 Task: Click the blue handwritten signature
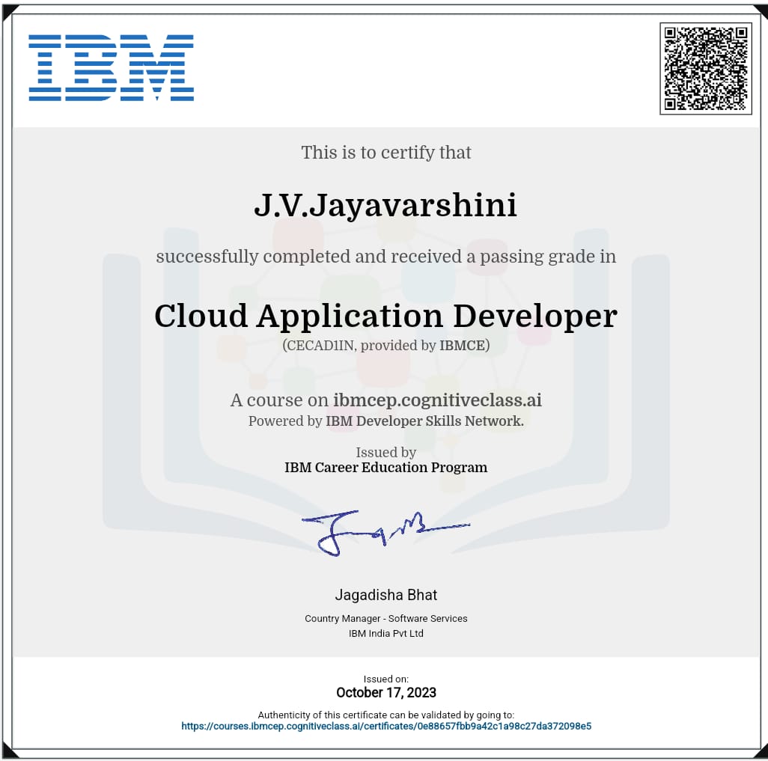[x=385, y=533]
